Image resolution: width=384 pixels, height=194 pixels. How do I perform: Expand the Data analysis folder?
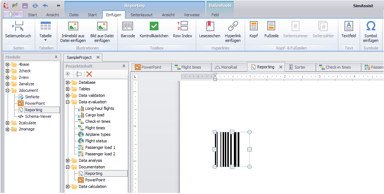pyautogui.click(x=67, y=160)
